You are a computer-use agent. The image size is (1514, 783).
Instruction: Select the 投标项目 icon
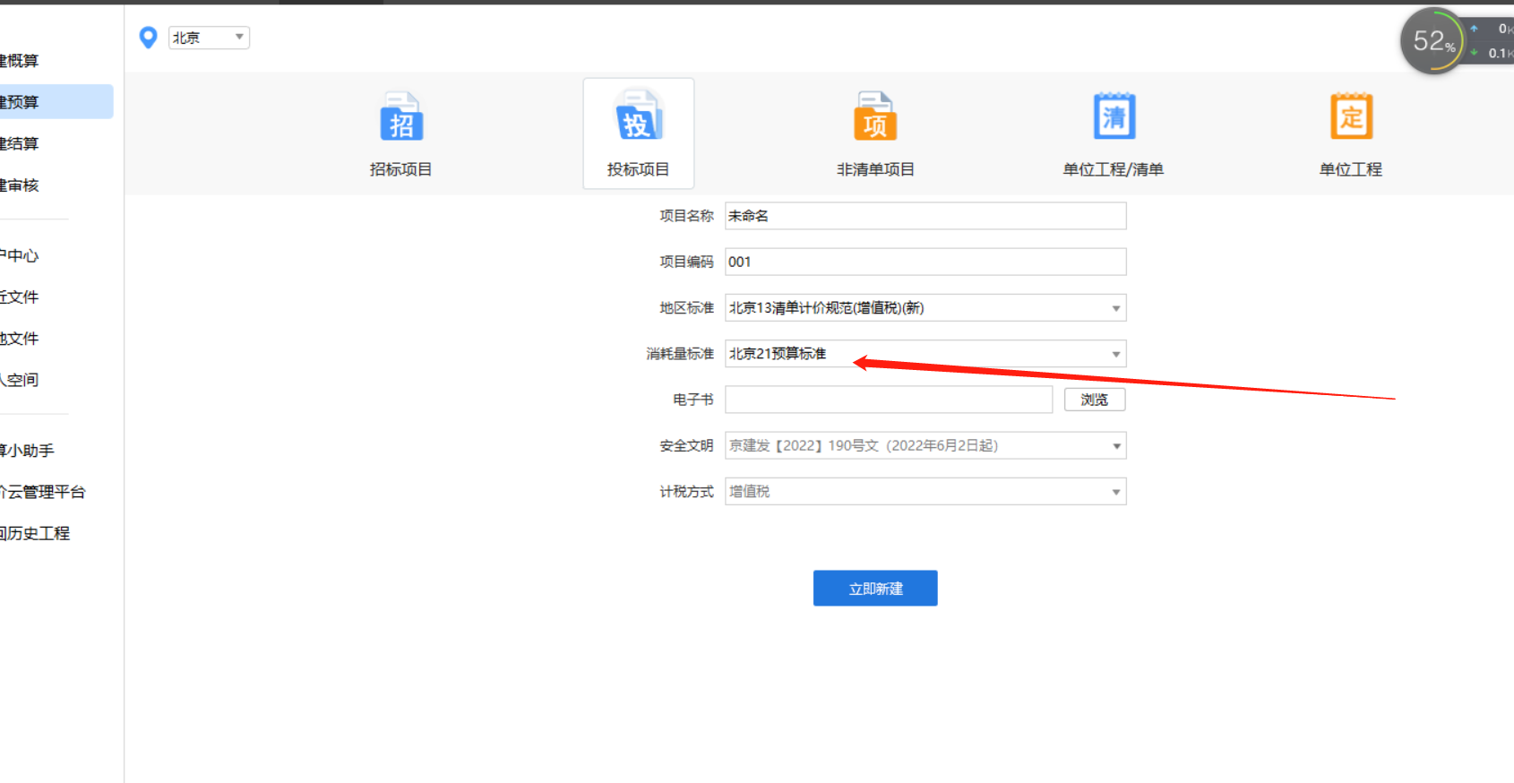point(638,115)
